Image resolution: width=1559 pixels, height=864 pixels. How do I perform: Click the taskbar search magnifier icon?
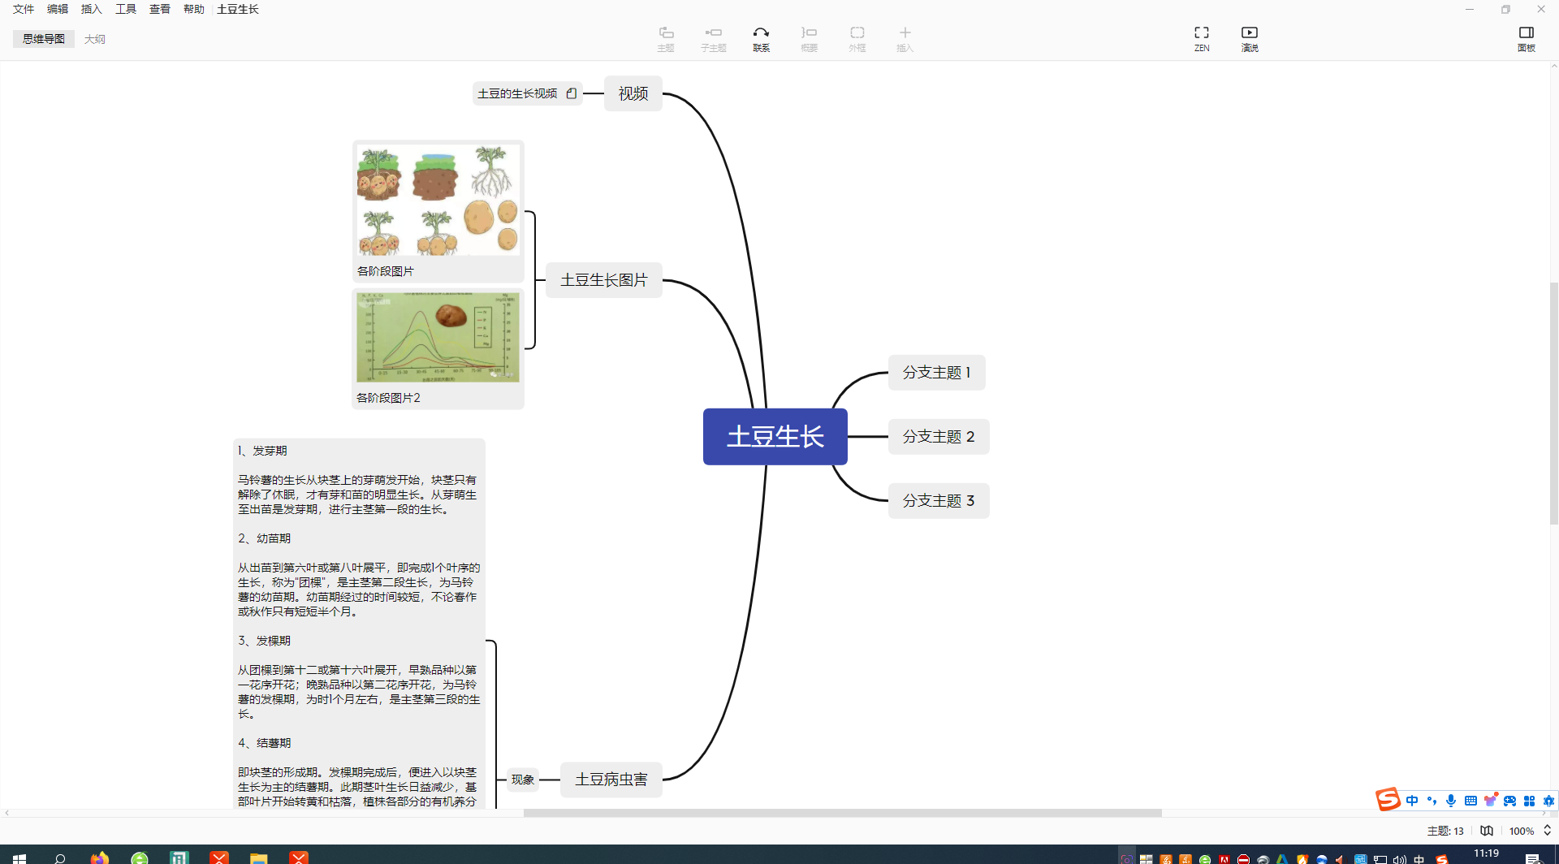pos(59,858)
